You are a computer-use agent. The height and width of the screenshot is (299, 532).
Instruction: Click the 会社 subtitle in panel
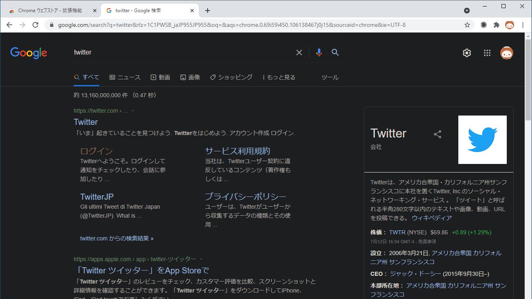(x=376, y=147)
